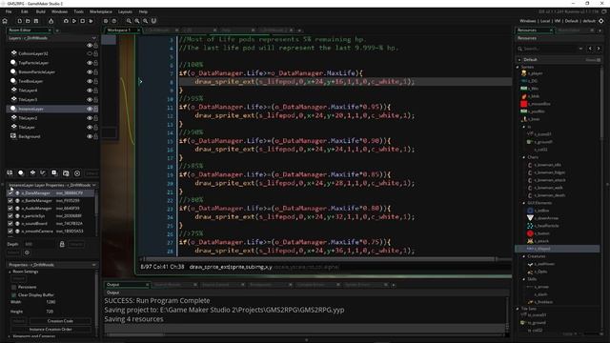The height and width of the screenshot is (343, 610).
Task: Uncheck the o_DataManager instance checkbox
Action: pyautogui.click(x=10, y=192)
